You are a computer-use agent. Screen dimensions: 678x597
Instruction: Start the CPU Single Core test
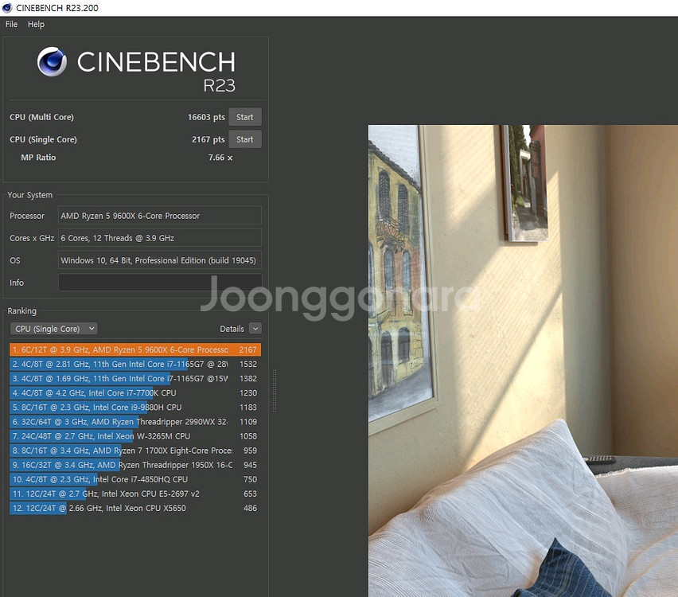[x=245, y=139]
